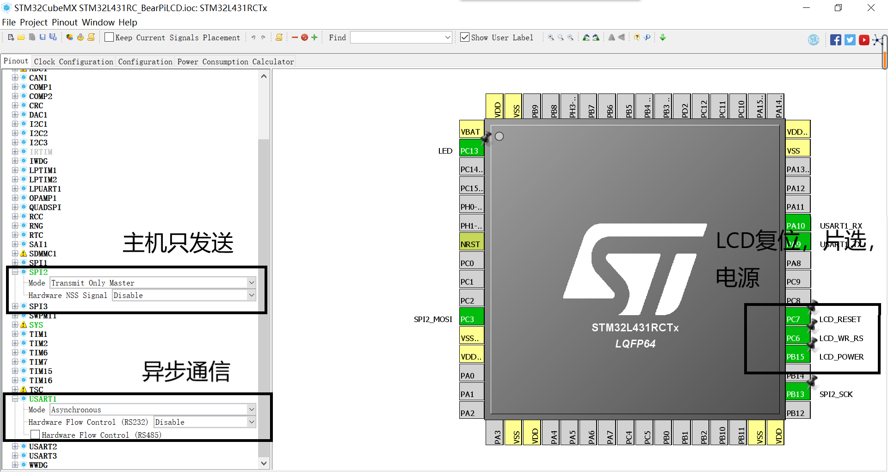Image resolution: width=888 pixels, height=472 pixels.
Task: Save the current project
Action: [43, 37]
